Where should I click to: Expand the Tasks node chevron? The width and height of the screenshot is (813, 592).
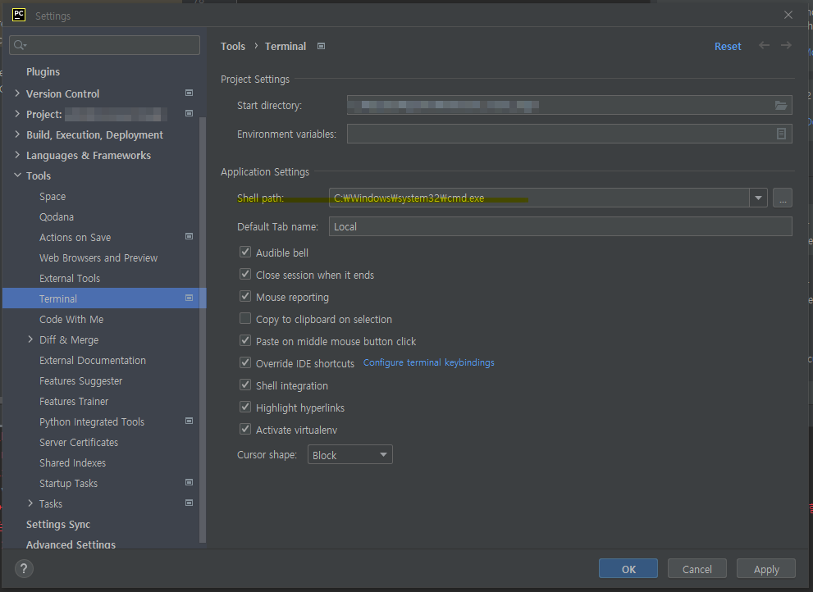30,503
